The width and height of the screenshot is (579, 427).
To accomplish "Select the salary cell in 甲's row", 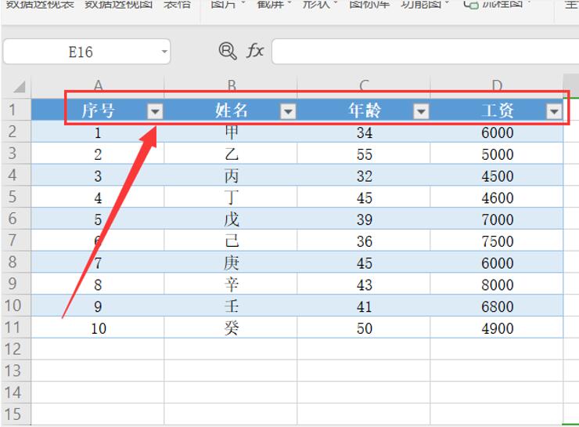I will pyautogui.click(x=497, y=132).
